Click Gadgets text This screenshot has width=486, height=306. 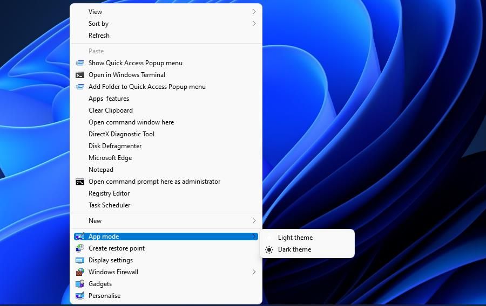(100, 284)
